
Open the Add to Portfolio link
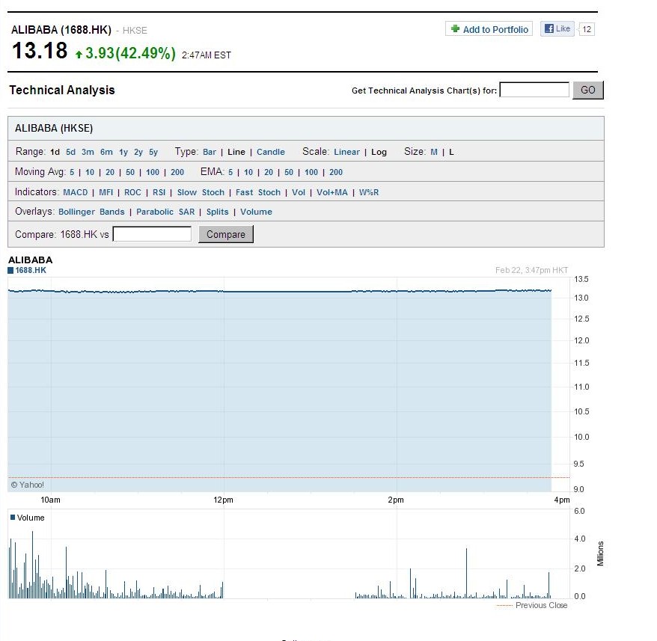tap(495, 29)
